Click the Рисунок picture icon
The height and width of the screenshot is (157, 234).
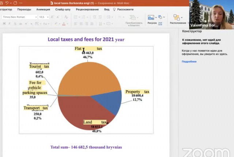(151, 17)
